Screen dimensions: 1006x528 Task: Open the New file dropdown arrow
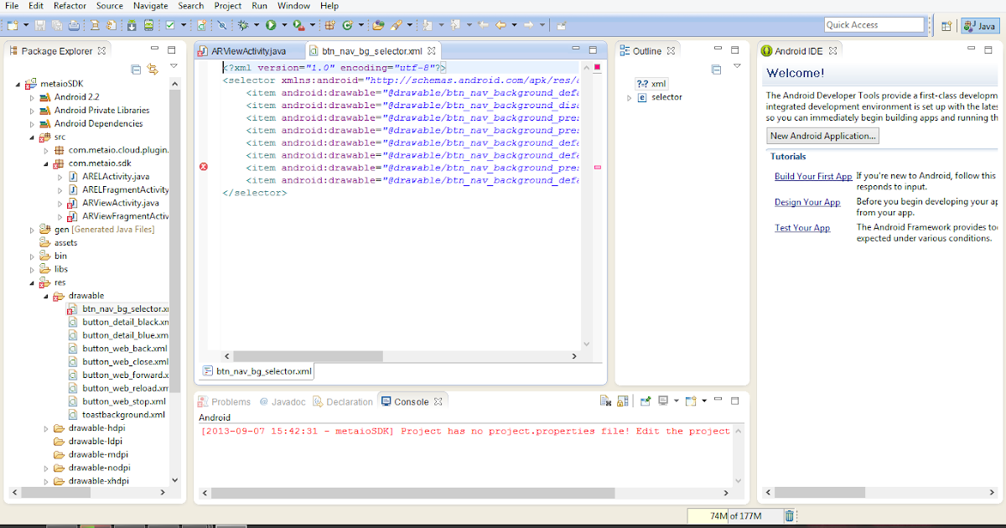[x=26, y=25]
